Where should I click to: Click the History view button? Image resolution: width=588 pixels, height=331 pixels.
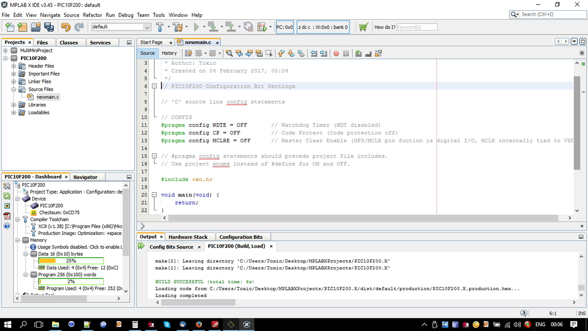[169, 53]
